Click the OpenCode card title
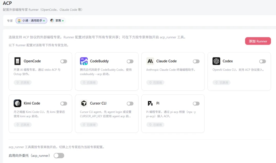This screenshot has height=163, width=276. [x=32, y=61]
